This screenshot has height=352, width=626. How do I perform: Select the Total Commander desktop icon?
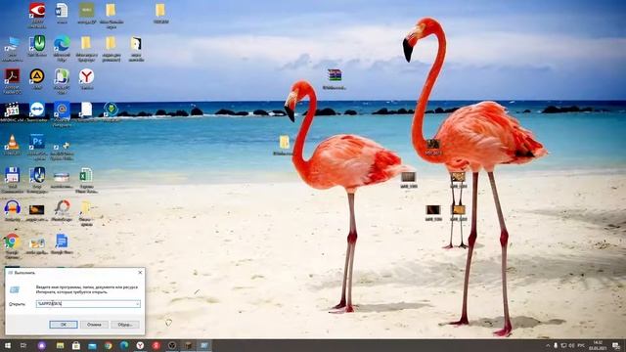(x=13, y=180)
